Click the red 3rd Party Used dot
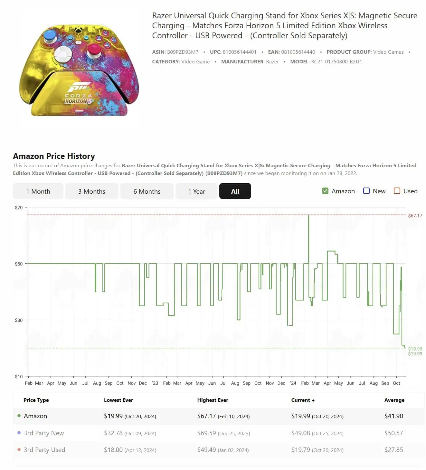426x470 pixels. click(x=19, y=450)
